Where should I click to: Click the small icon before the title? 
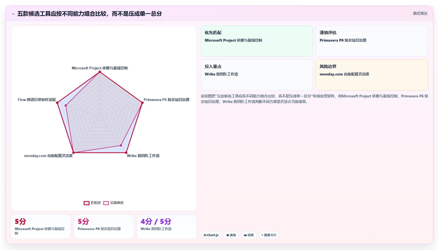coord(13,14)
